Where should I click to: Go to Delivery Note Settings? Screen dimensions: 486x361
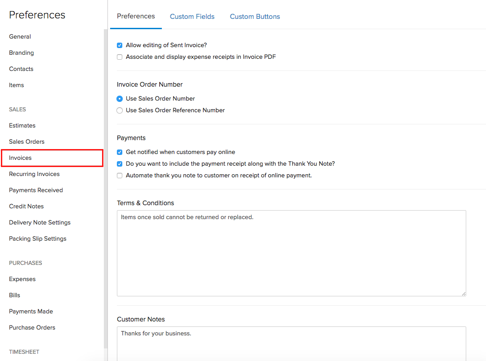(x=40, y=222)
